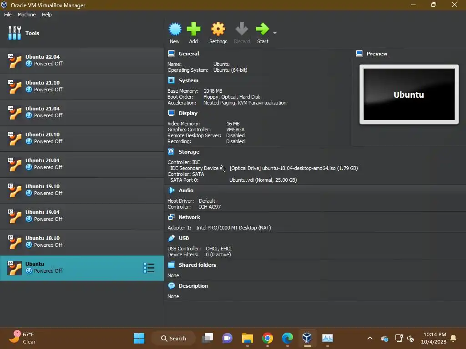Screen dimensions: 466x349
Task: Open the USB section header
Action: [x=184, y=238]
